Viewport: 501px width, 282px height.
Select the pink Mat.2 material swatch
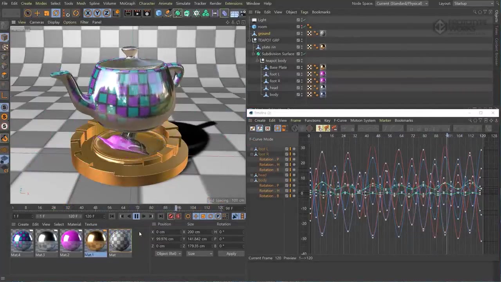(70, 241)
